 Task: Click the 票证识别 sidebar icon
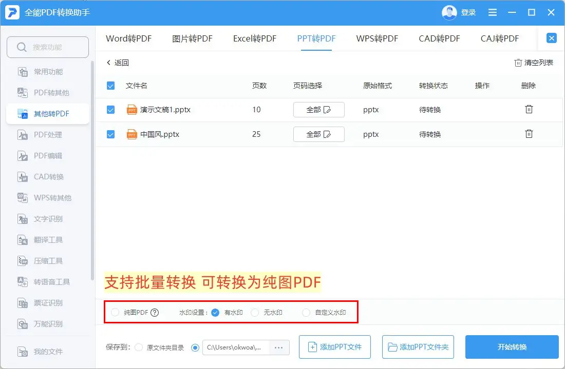click(22, 303)
